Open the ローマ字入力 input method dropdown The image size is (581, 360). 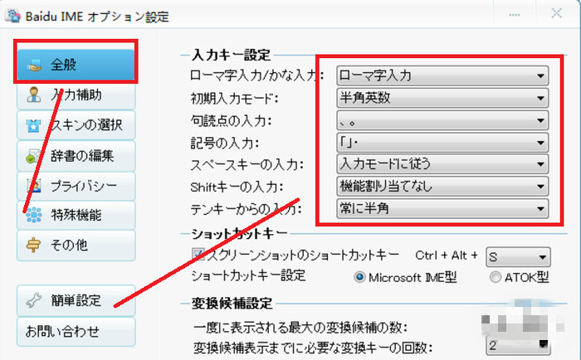442,75
